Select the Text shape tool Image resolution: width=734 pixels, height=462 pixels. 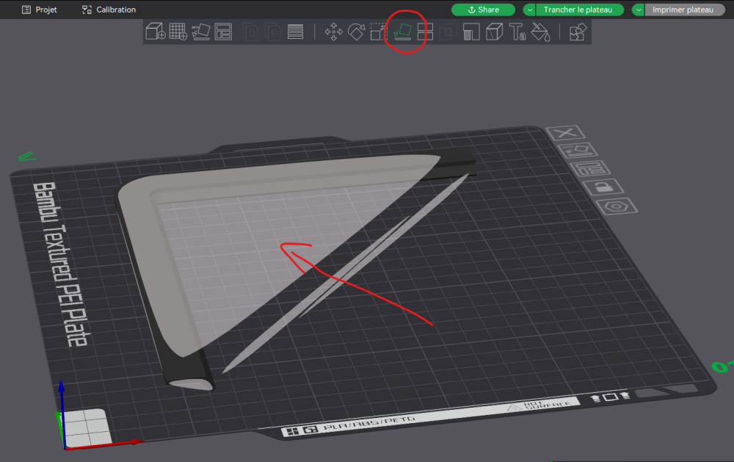(517, 32)
